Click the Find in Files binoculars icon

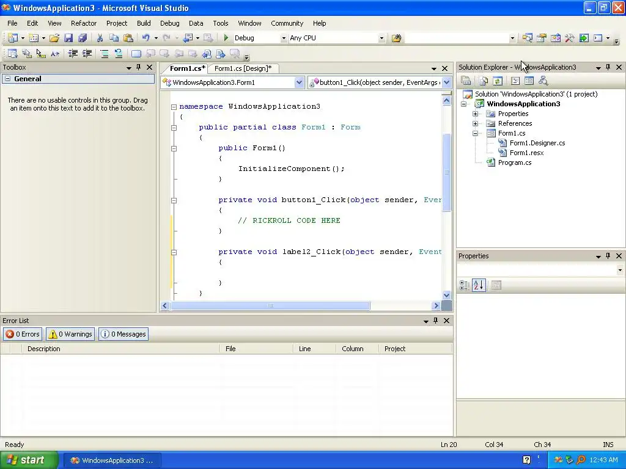(x=396, y=38)
